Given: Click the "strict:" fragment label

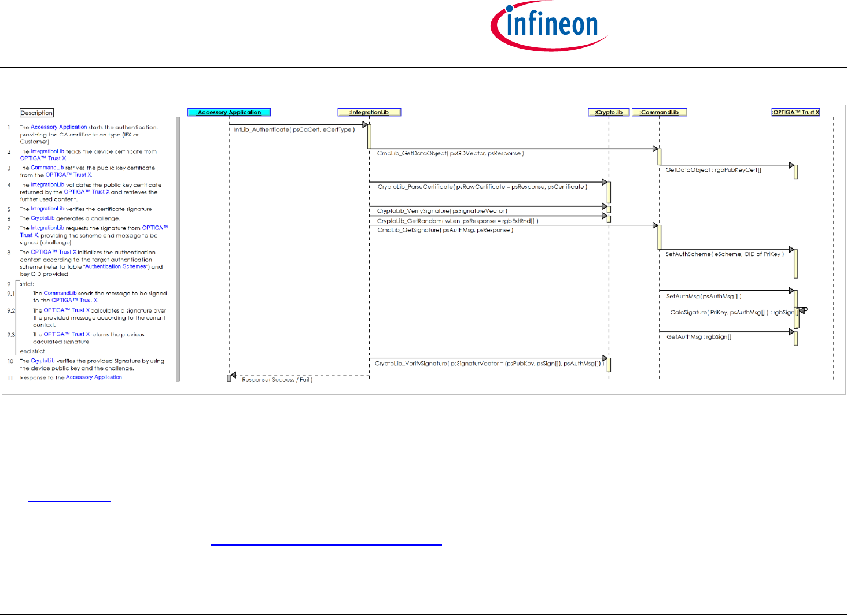Looking at the screenshot, I should coord(27,284).
